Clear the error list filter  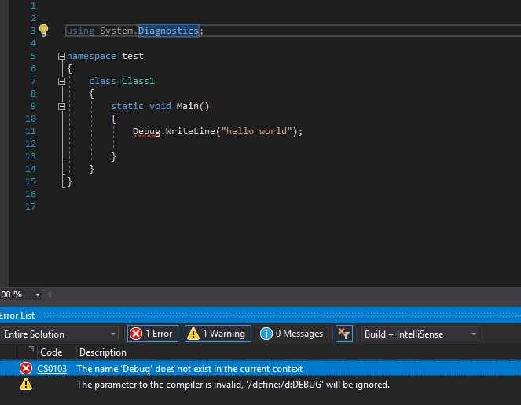(x=344, y=334)
